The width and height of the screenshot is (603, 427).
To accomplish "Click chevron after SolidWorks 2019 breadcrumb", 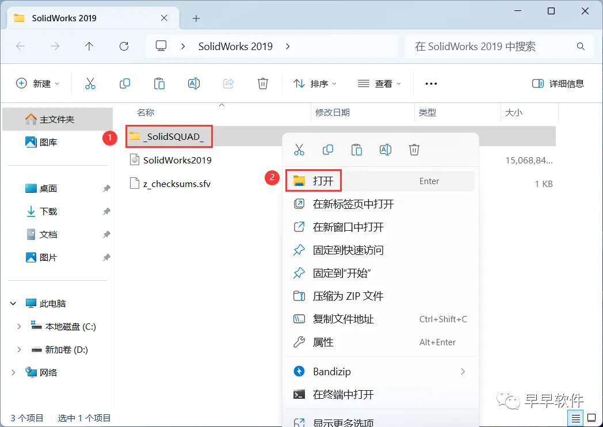I will [288, 47].
